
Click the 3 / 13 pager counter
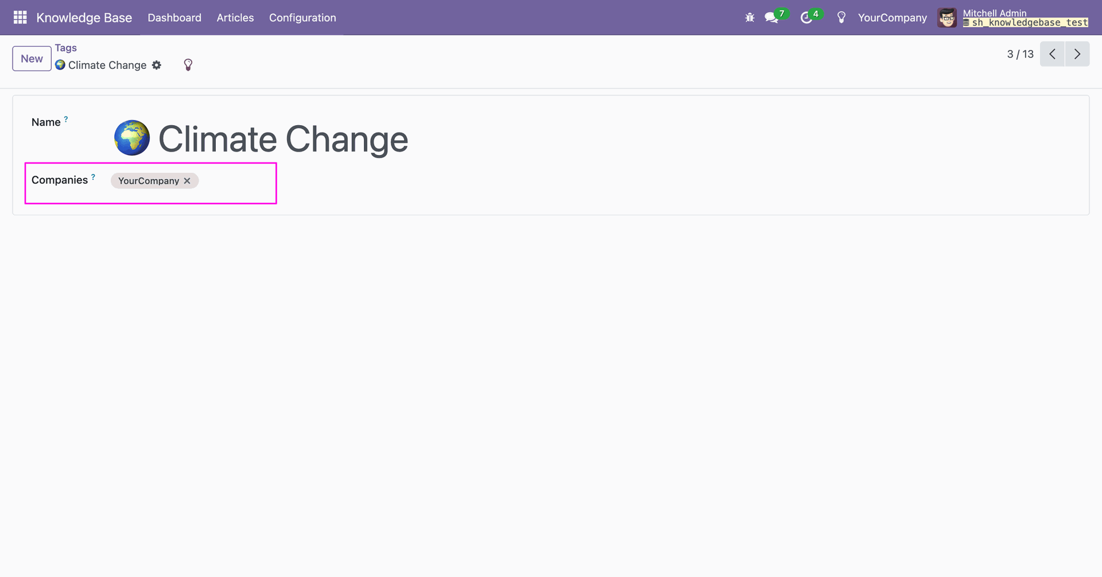tap(1020, 54)
